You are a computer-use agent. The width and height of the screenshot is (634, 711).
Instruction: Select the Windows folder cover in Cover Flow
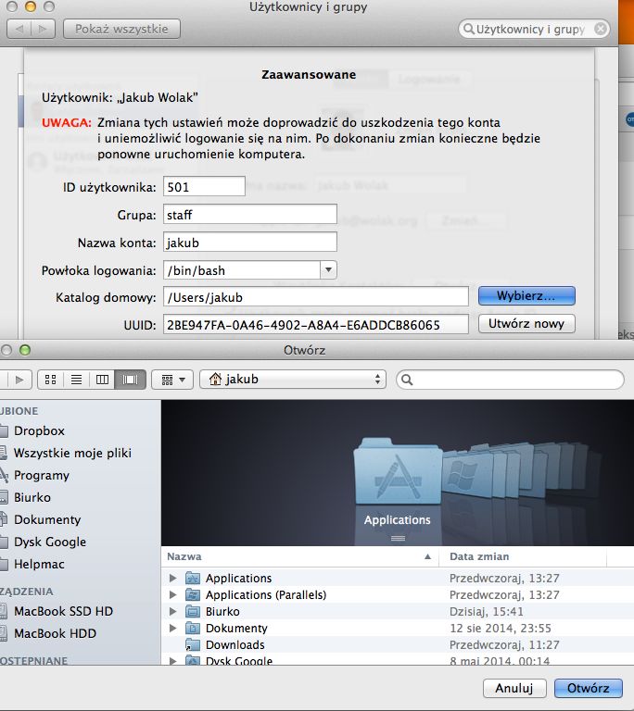point(465,475)
